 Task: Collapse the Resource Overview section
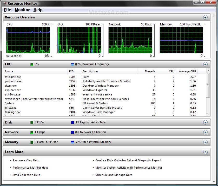[205, 17]
